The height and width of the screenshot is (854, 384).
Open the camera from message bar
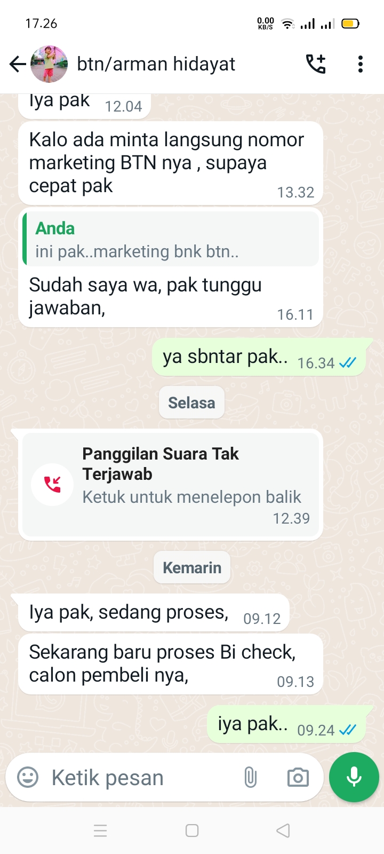pyautogui.click(x=298, y=777)
